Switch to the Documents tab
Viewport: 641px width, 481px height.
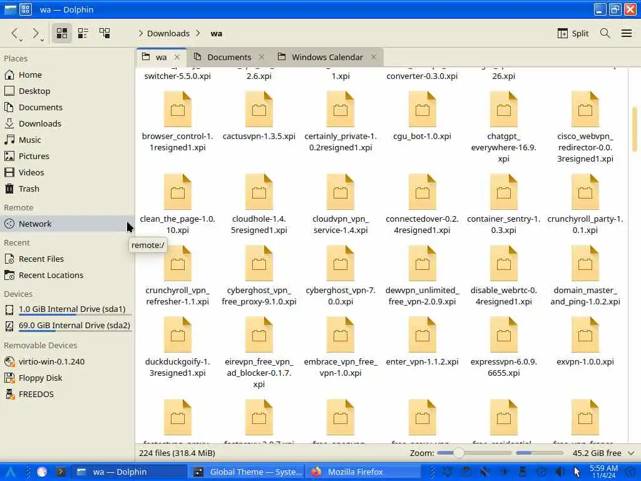click(x=229, y=57)
